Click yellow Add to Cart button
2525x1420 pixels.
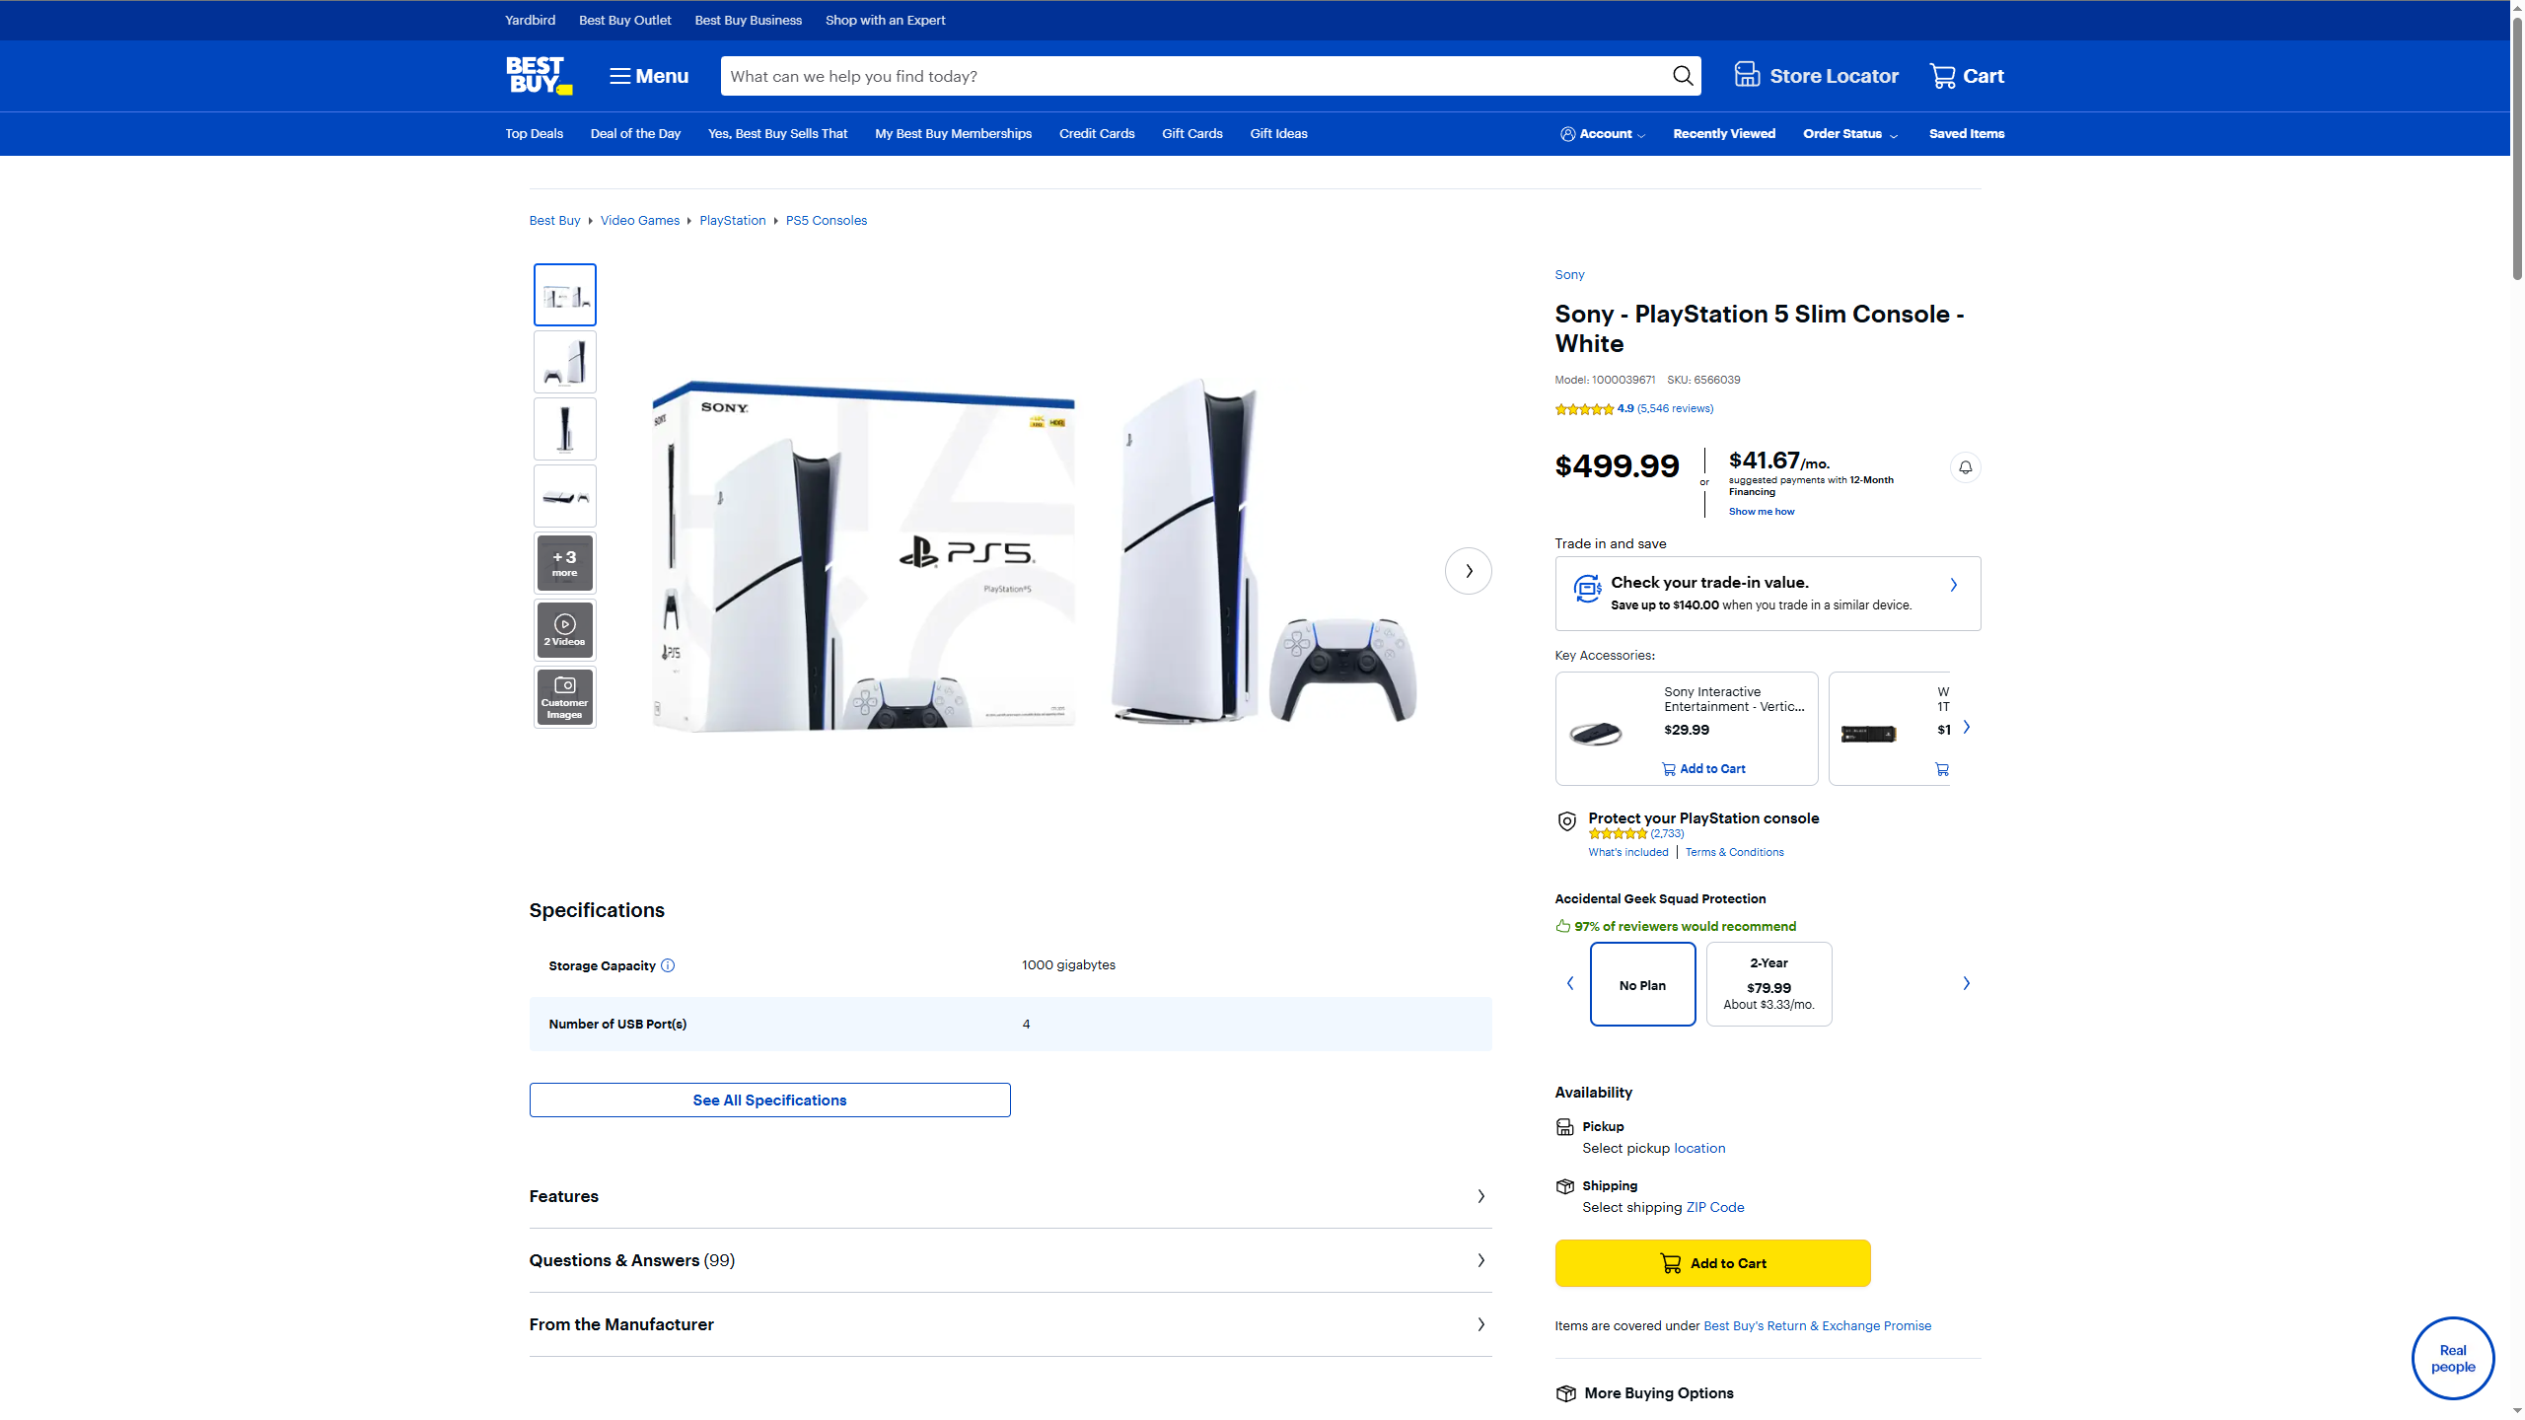[1712, 1263]
